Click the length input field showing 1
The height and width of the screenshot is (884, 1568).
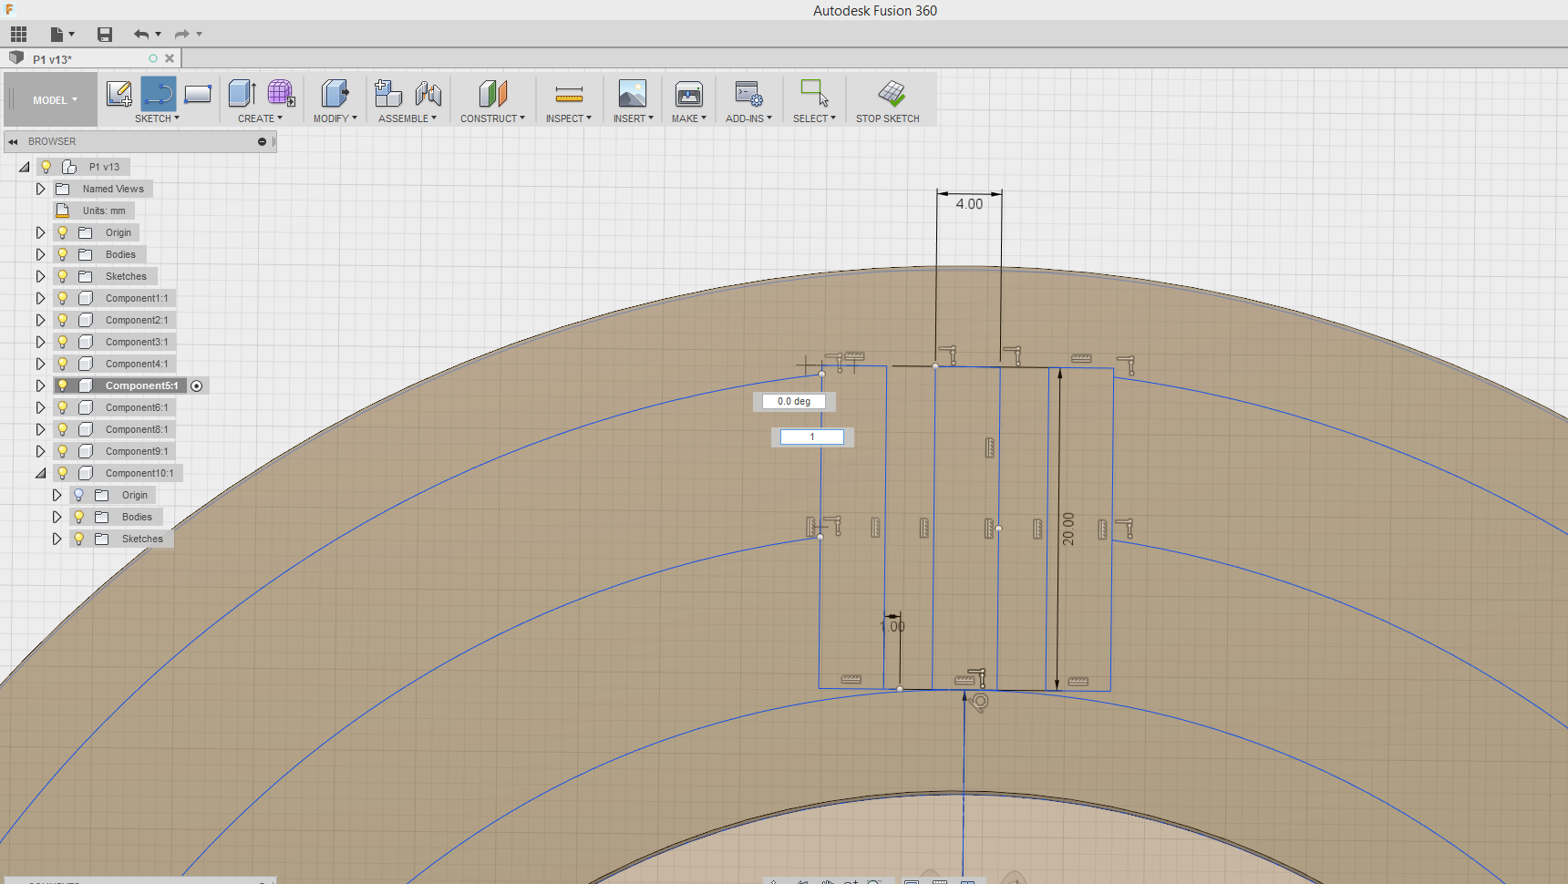click(812, 437)
